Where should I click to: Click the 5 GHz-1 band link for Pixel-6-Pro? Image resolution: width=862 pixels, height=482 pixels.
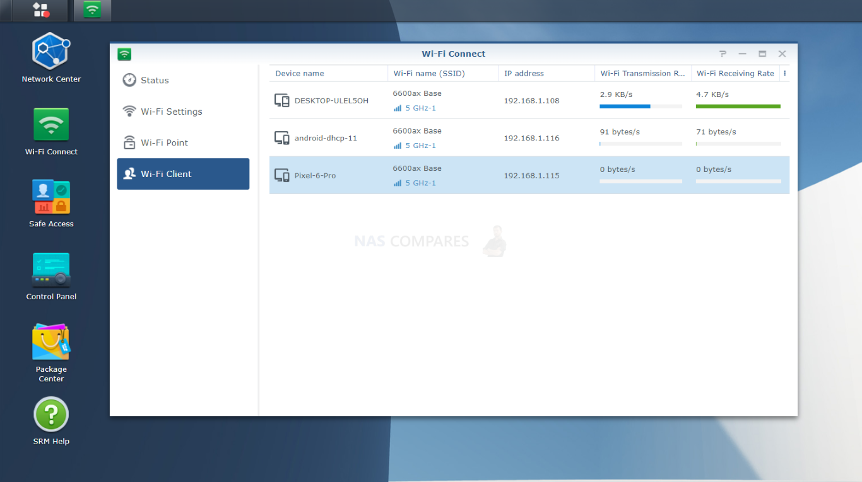[x=420, y=183]
